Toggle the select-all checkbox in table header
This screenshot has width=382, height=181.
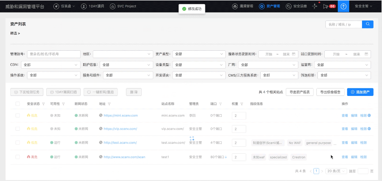(x=17, y=104)
